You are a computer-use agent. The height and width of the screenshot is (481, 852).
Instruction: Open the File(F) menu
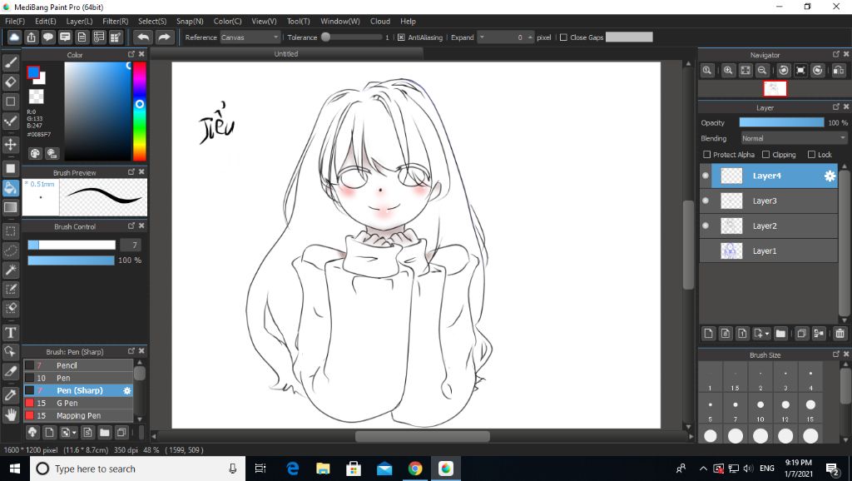[x=15, y=21]
